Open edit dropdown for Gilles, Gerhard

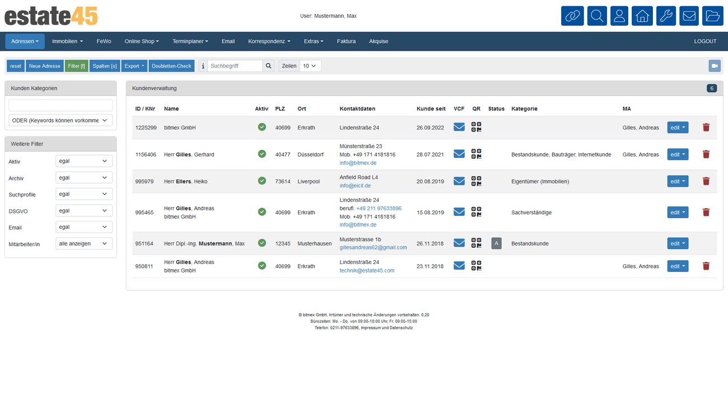point(678,154)
